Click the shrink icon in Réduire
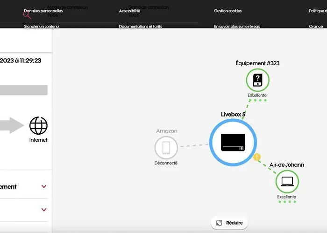 [219, 223]
